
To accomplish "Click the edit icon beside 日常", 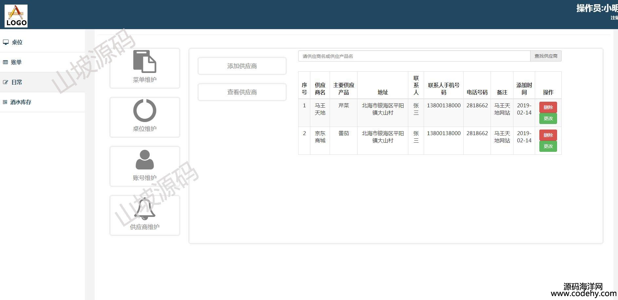I will (5, 82).
